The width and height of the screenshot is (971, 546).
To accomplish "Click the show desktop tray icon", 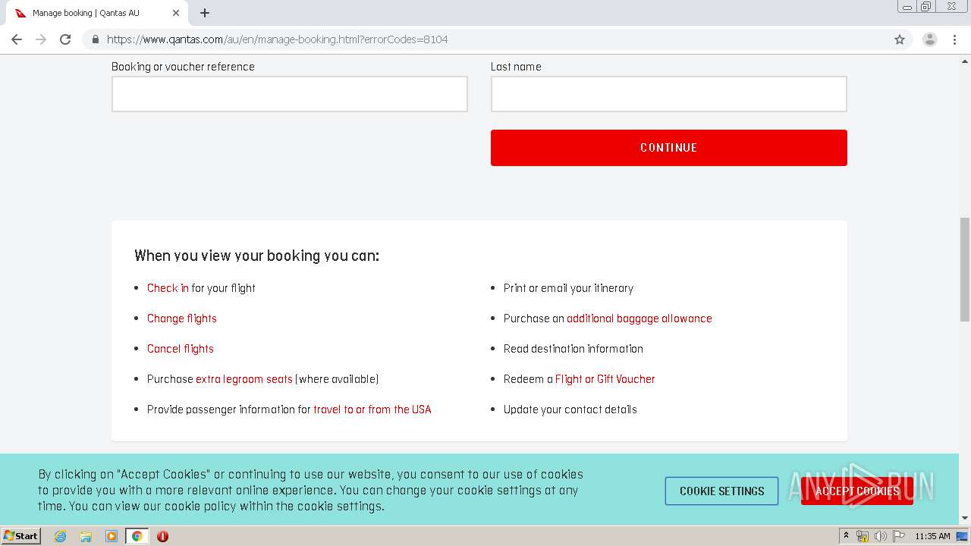I will point(962,536).
